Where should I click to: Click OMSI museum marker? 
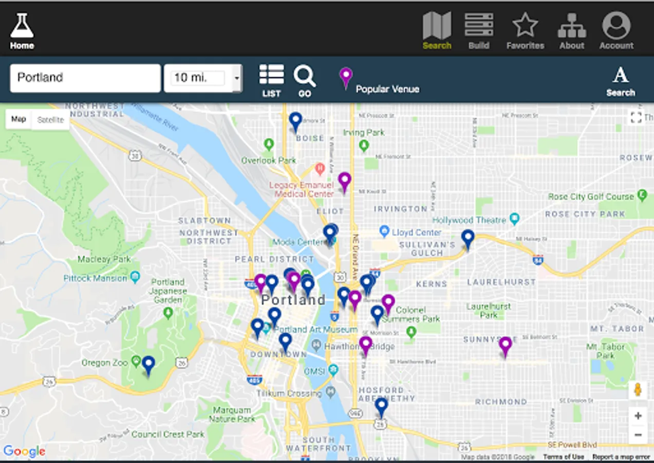(x=333, y=370)
